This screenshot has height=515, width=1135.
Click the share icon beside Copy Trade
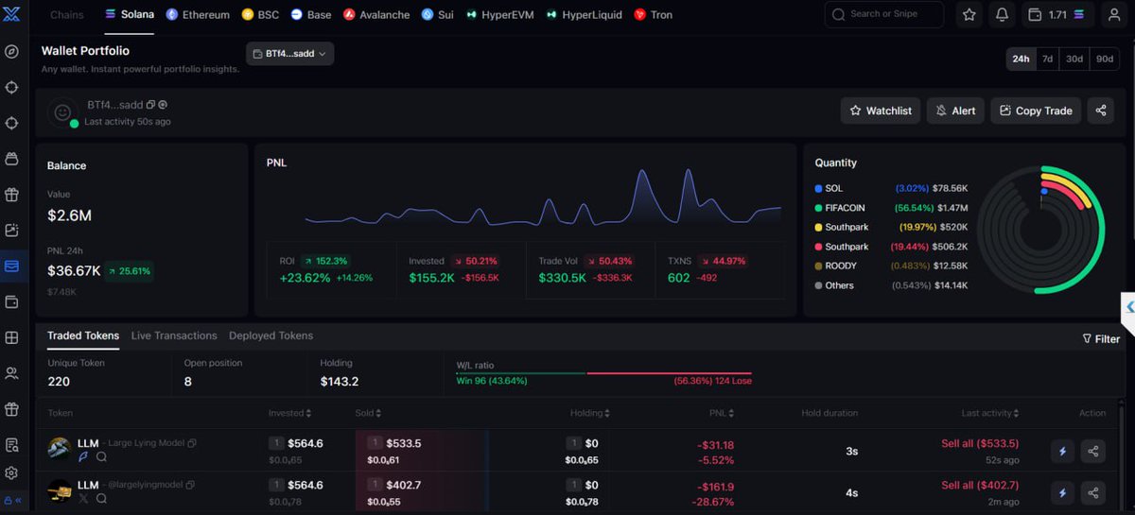click(x=1100, y=111)
